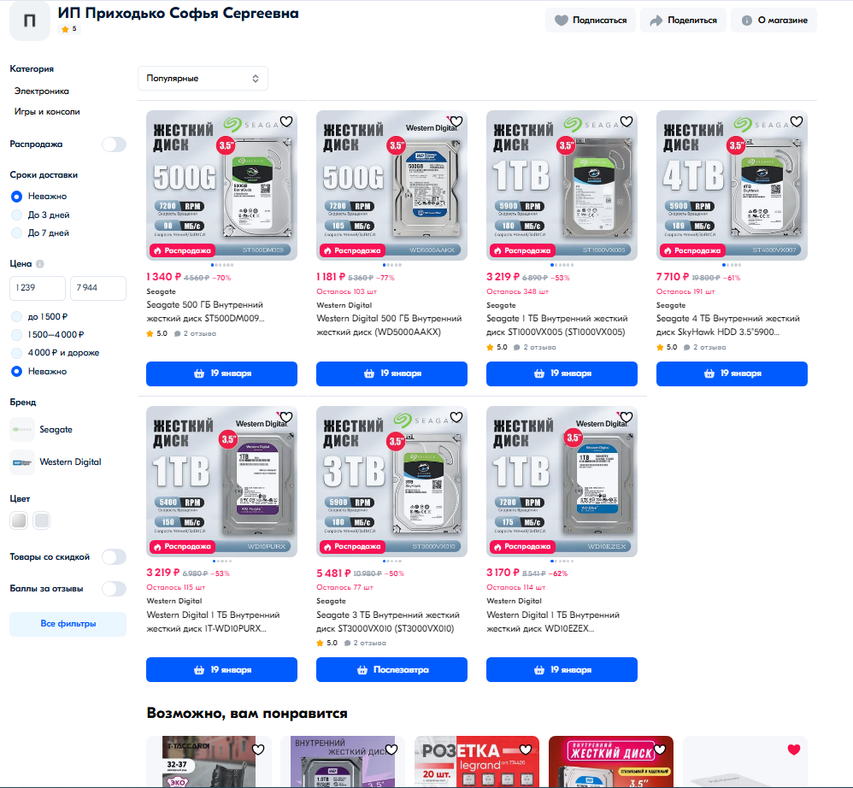Click the info icon next to Цена
The height and width of the screenshot is (788, 853).
(40, 264)
